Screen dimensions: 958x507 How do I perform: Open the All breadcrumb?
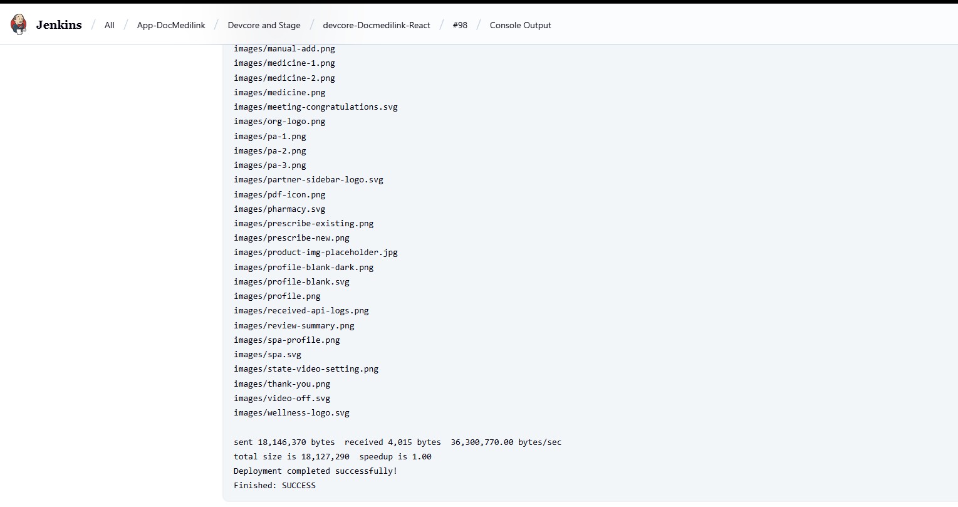[110, 25]
